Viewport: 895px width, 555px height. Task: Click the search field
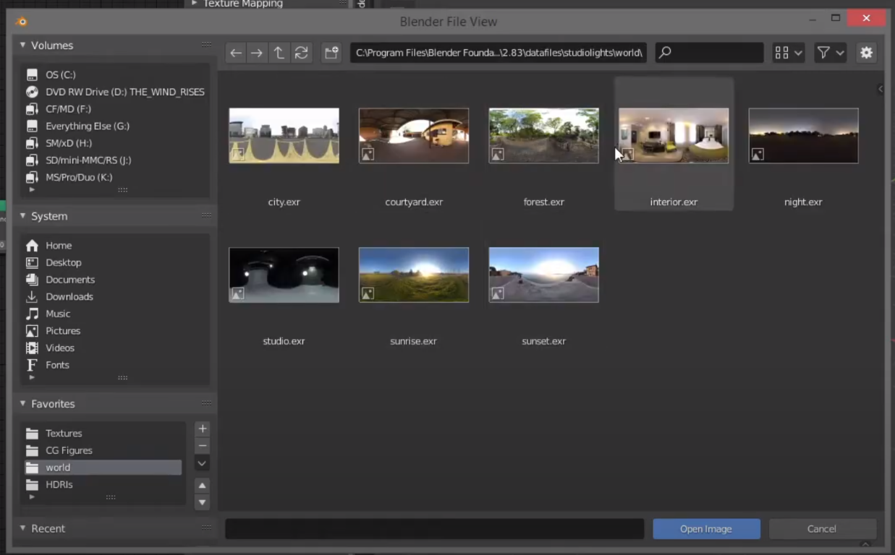click(x=709, y=53)
